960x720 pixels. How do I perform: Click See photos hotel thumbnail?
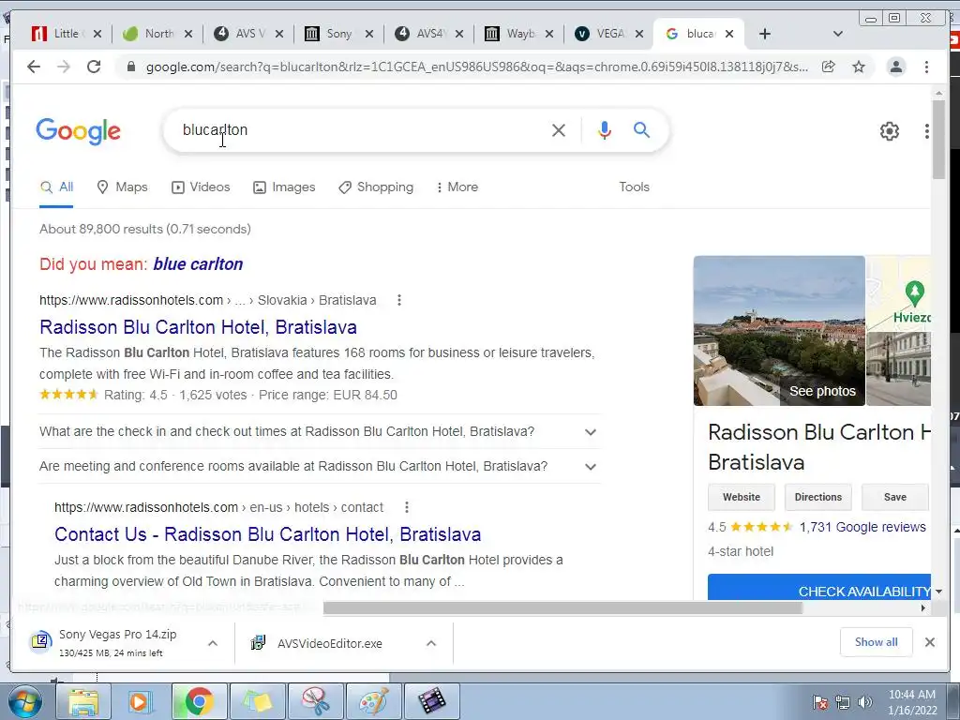tap(779, 331)
